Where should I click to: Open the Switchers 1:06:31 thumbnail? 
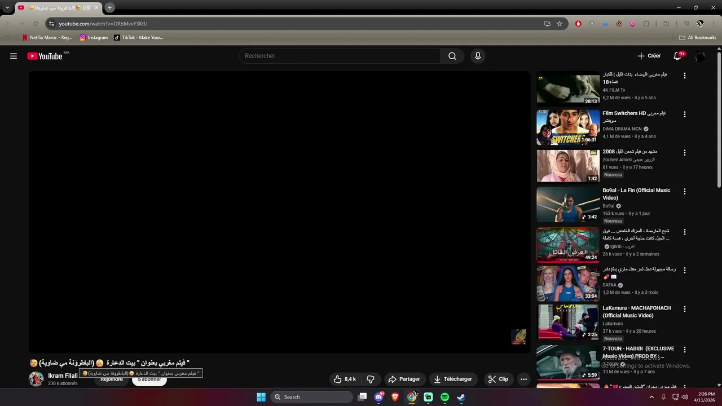[568, 127]
